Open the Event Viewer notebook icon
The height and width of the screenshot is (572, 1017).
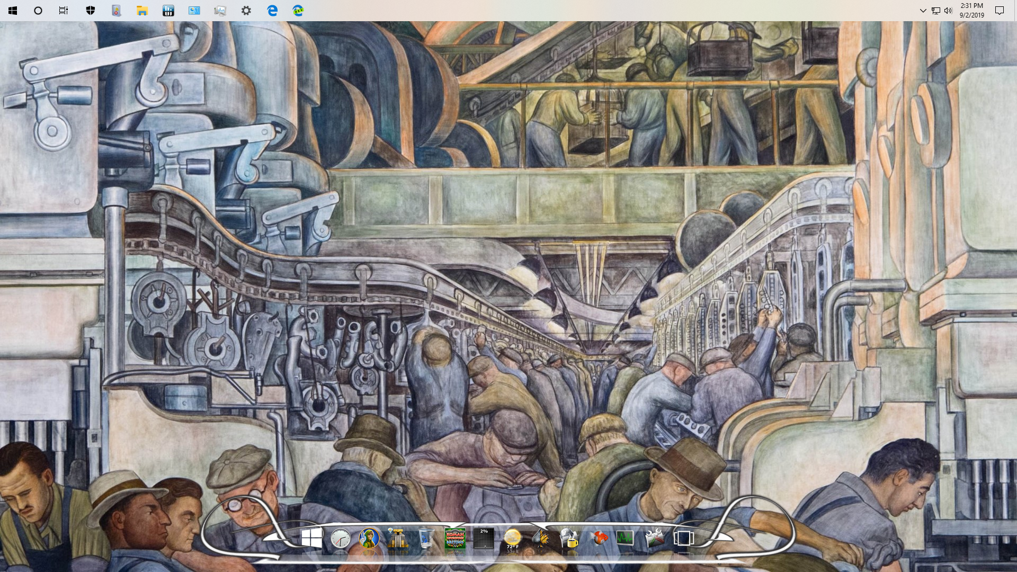pos(116,11)
